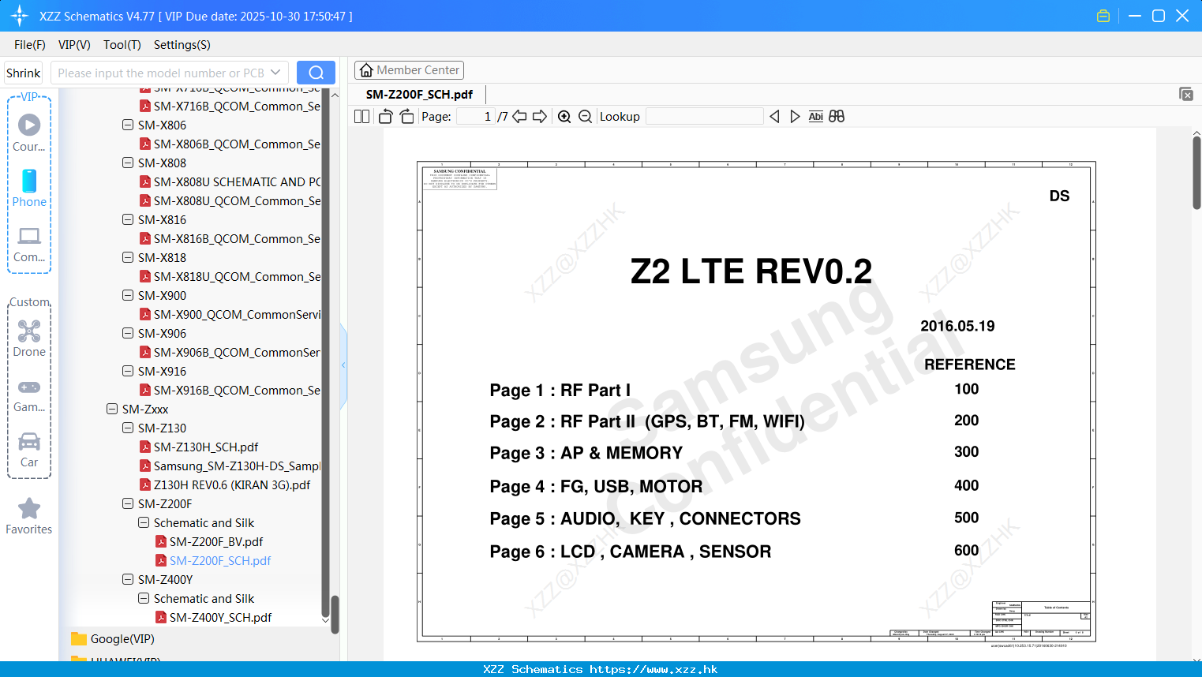This screenshot has height=677, width=1202.
Task: Open the Car category
Action: point(29,450)
